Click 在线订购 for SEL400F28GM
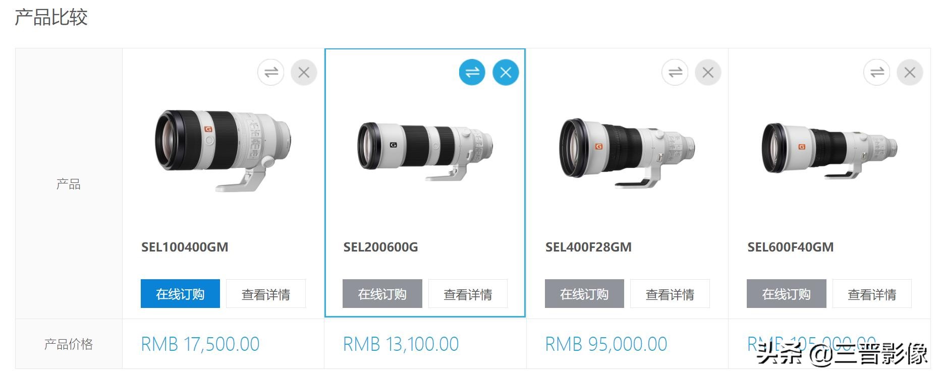The width and height of the screenshot is (940, 377). (x=584, y=294)
